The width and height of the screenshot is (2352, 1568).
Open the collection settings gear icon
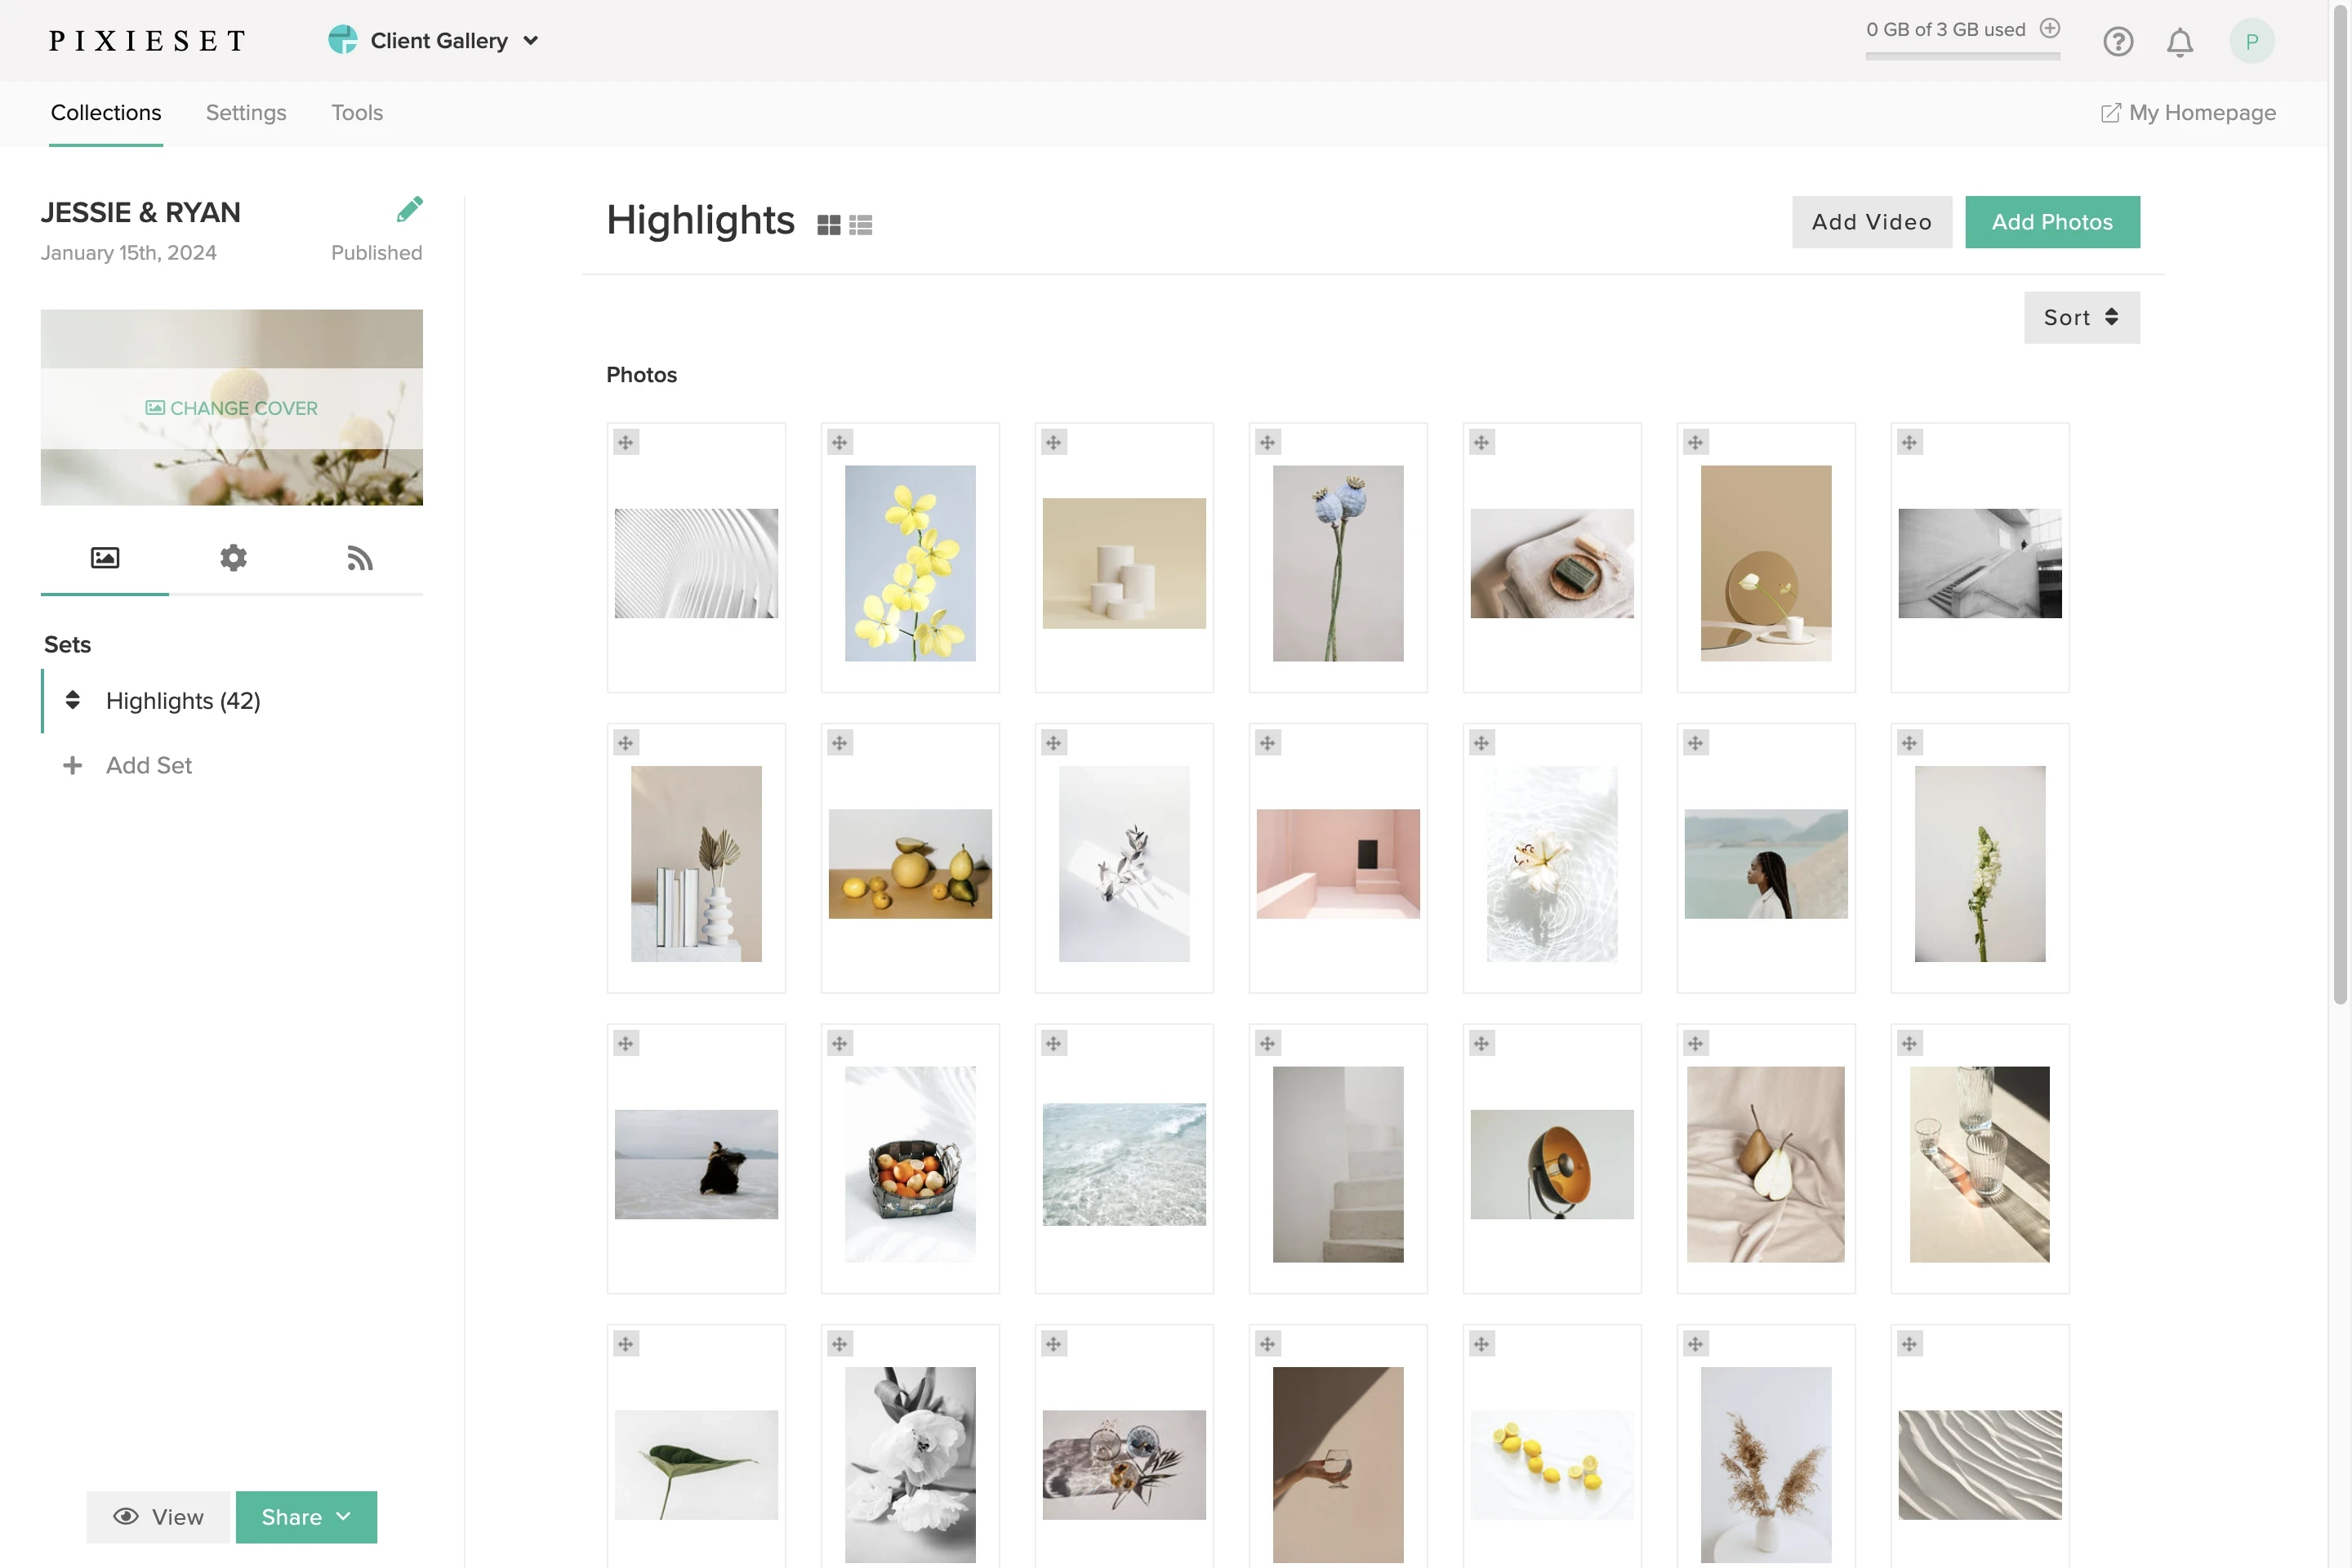232,558
